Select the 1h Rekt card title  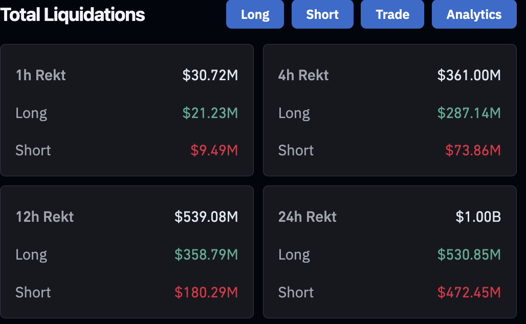pos(40,75)
